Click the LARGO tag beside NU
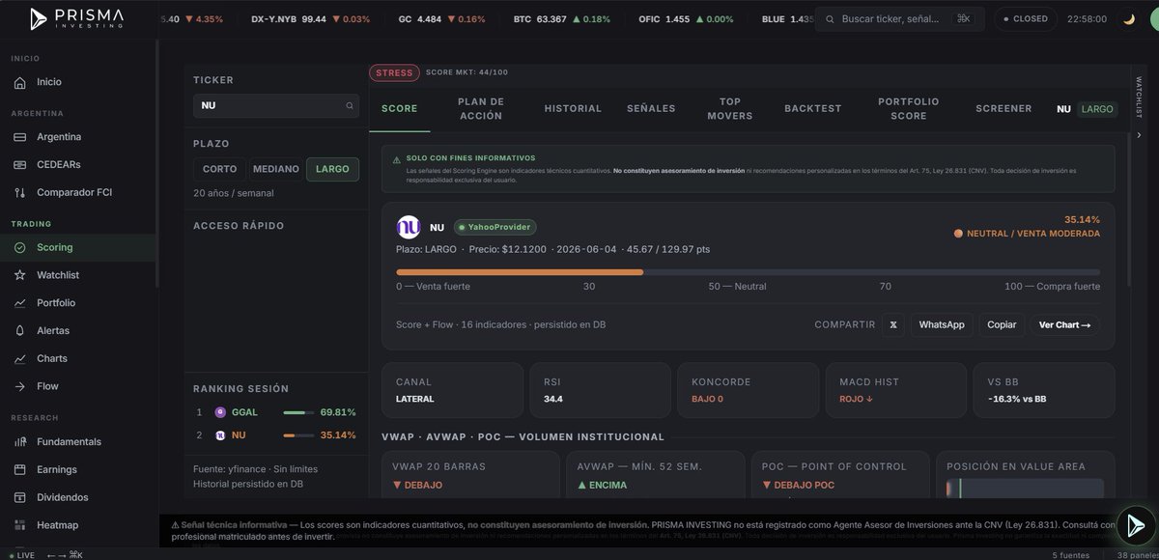Screen dimensions: 1159x560 point(1097,109)
